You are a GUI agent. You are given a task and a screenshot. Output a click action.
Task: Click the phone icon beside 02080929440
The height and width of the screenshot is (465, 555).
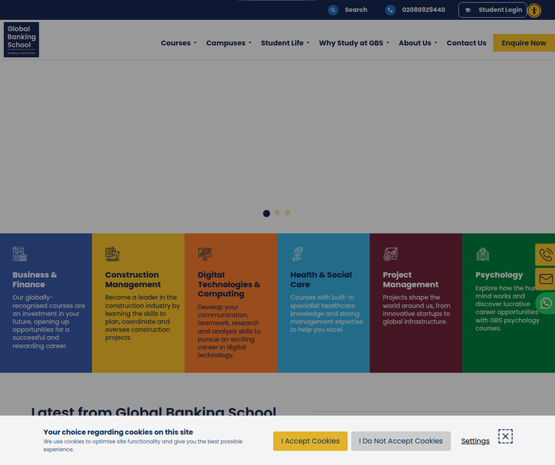(390, 10)
